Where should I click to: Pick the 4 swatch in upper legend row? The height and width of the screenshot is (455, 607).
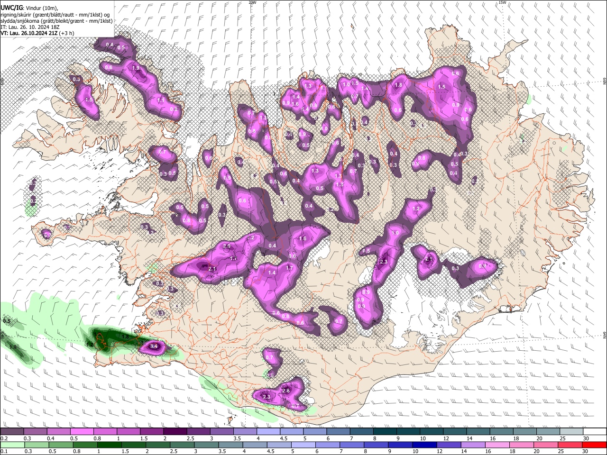268,432
